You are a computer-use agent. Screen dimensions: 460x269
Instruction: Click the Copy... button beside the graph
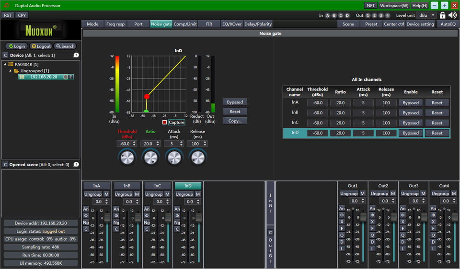coord(235,121)
